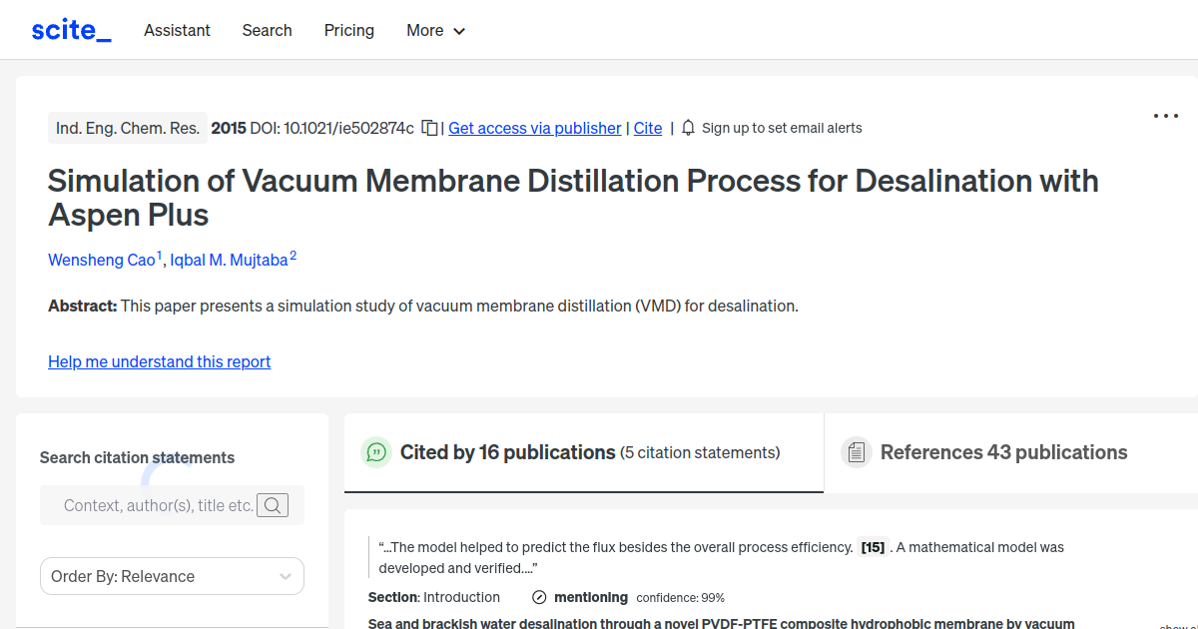Toggle the Cited by publications view
Viewport: 1198px width, 629px height.
pyautogui.click(x=508, y=452)
